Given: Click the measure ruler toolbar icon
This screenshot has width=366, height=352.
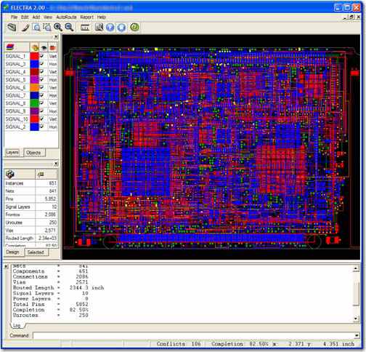Looking at the screenshot, I should (85, 28).
